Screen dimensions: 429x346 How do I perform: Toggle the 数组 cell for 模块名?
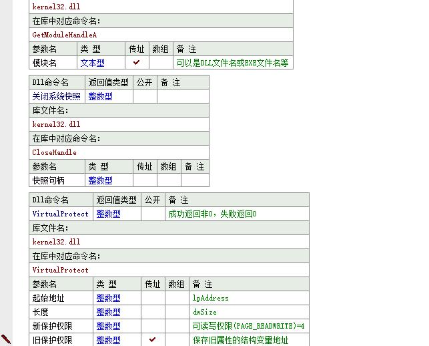(161, 63)
